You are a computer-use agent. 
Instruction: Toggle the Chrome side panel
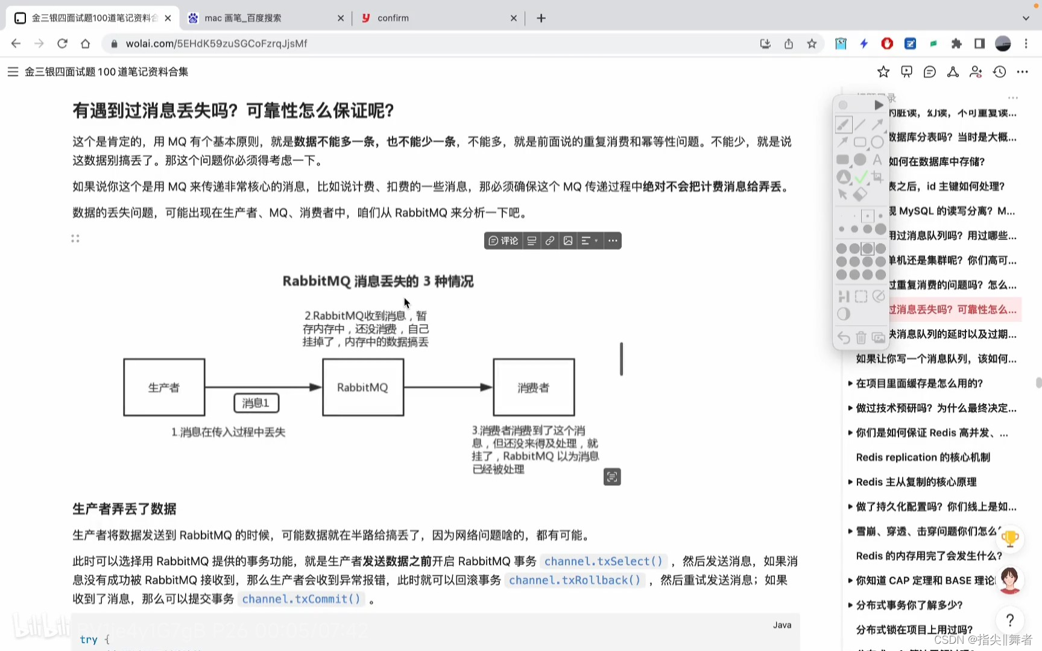coord(979,43)
